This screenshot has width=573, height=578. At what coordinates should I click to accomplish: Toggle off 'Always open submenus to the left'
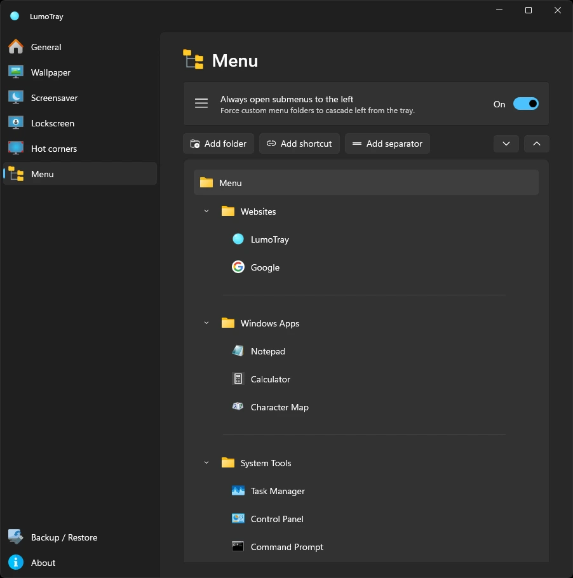tap(526, 104)
